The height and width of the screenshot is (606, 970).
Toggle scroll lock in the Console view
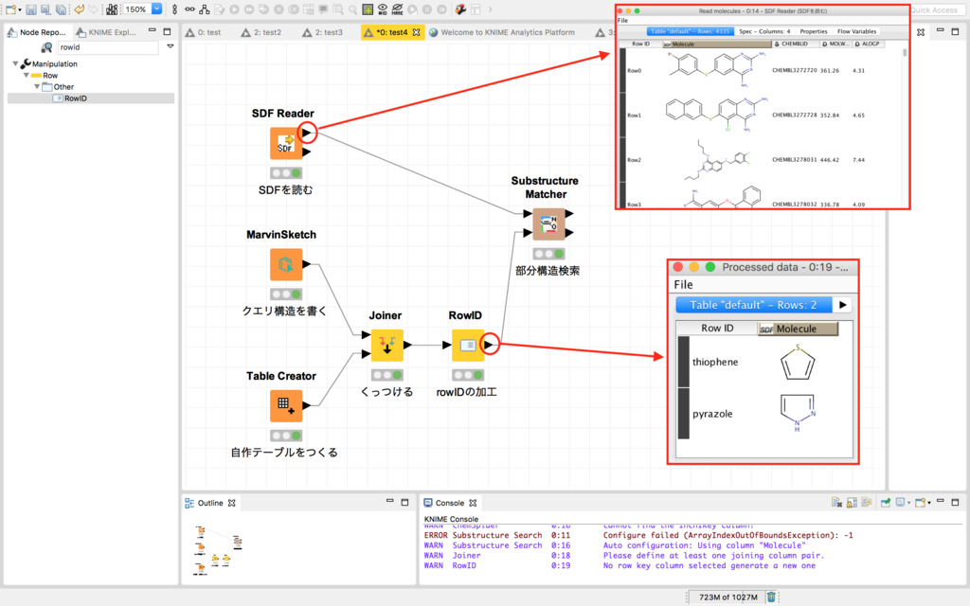pos(851,502)
